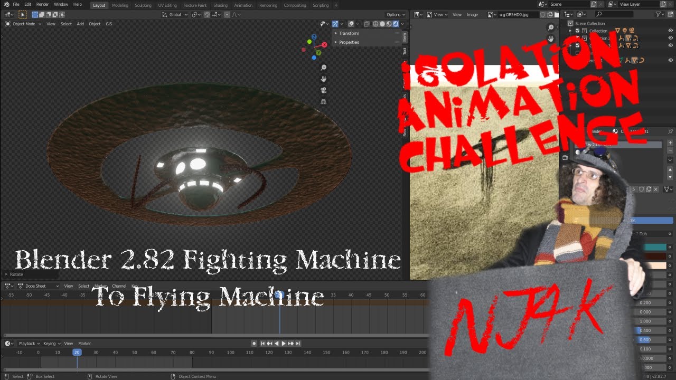Screen dimensions: 676x380
Task: Switch to the Rendering workspace tab
Action: (x=268, y=5)
